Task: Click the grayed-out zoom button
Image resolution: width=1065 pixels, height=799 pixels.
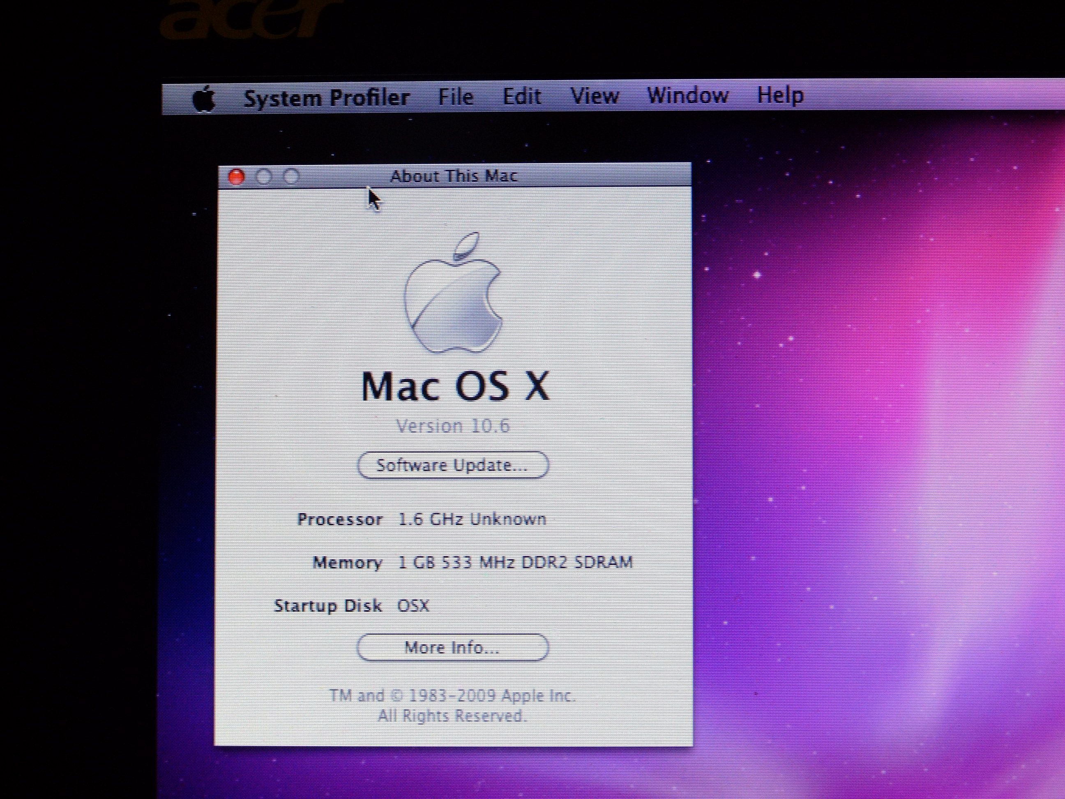Action: pyautogui.click(x=291, y=176)
